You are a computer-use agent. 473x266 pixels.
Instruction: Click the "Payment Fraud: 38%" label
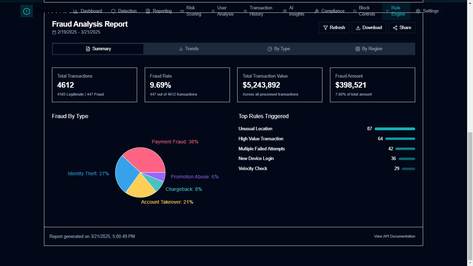click(x=175, y=142)
